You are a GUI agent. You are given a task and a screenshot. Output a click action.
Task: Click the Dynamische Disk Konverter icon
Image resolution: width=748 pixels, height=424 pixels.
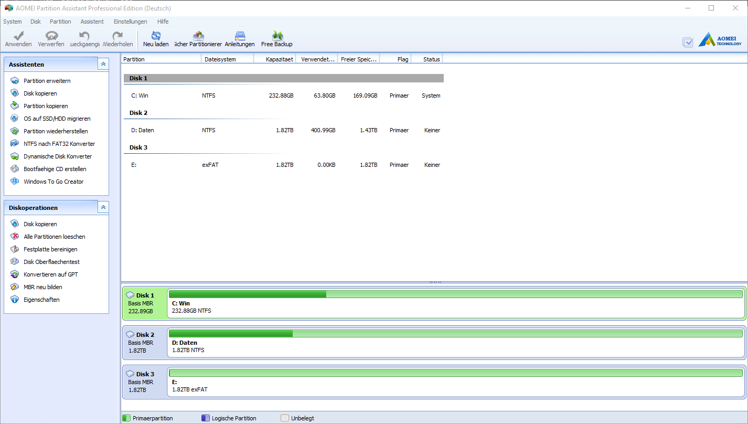click(x=15, y=156)
